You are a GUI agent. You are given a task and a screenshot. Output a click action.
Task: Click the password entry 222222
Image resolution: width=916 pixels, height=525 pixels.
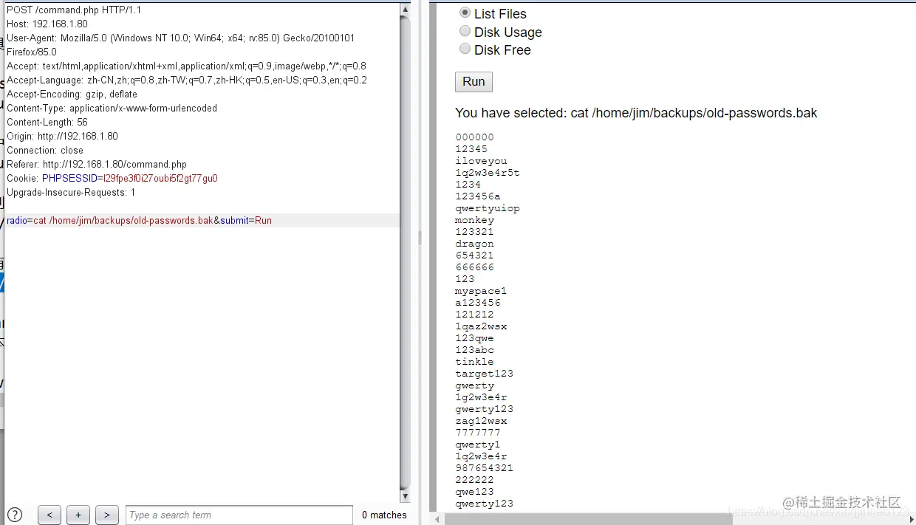(x=474, y=480)
